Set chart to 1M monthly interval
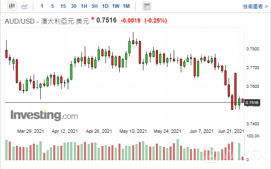 (126, 6)
